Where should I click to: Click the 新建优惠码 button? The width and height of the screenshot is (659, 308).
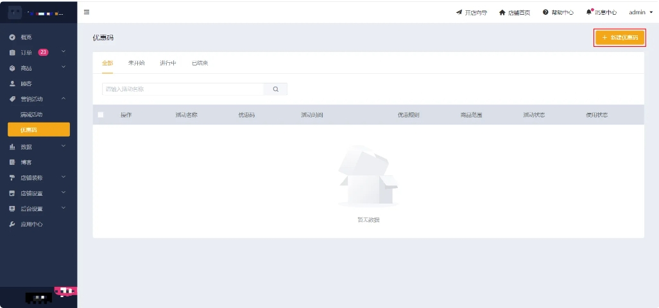(x=620, y=38)
